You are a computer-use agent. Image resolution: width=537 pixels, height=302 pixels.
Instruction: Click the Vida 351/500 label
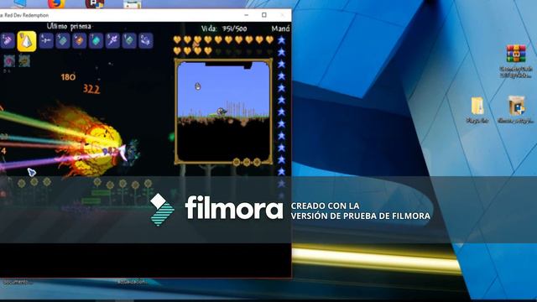224,29
